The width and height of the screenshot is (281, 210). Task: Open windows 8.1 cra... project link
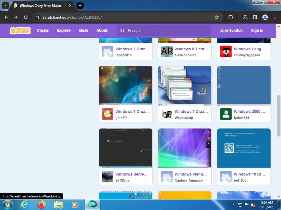tap(191, 49)
